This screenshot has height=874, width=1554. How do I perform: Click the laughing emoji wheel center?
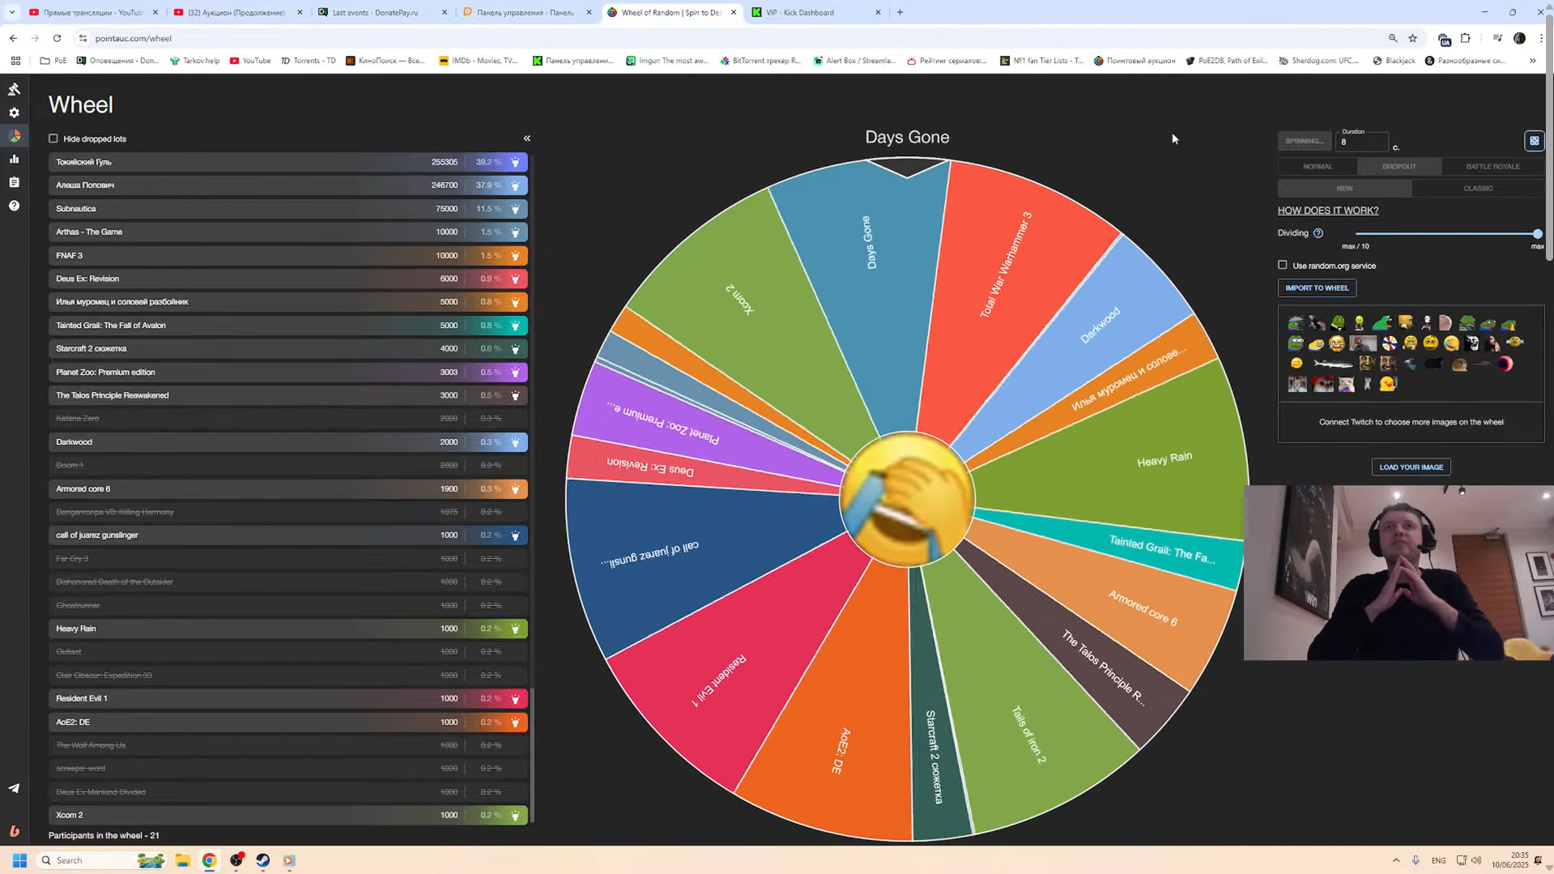(x=906, y=499)
